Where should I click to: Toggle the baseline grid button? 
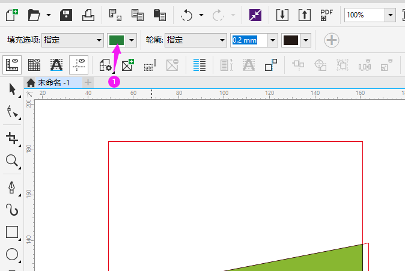coord(56,64)
